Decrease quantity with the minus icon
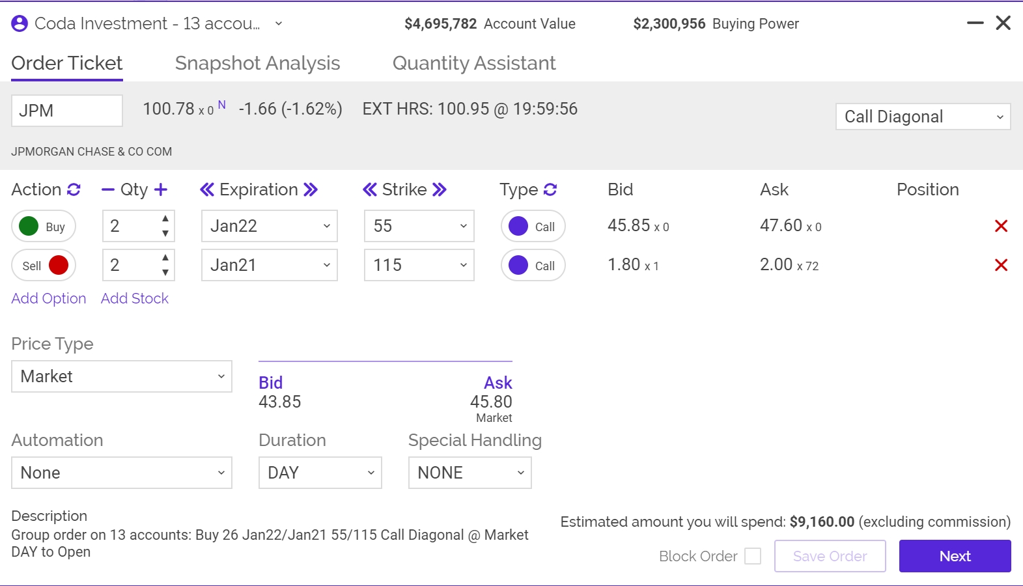The height and width of the screenshot is (586, 1023). point(108,189)
